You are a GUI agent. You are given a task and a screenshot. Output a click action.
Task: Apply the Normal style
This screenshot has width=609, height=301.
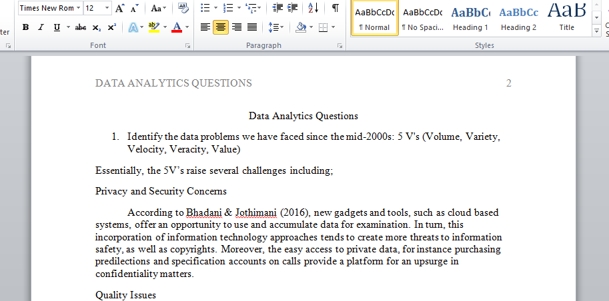(375, 19)
